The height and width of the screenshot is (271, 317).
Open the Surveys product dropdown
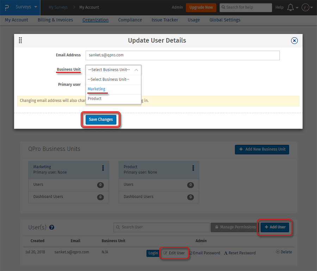[26, 7]
